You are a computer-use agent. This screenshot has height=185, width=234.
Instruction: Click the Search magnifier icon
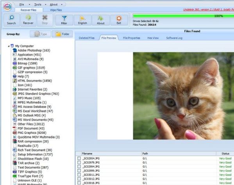(11, 18)
